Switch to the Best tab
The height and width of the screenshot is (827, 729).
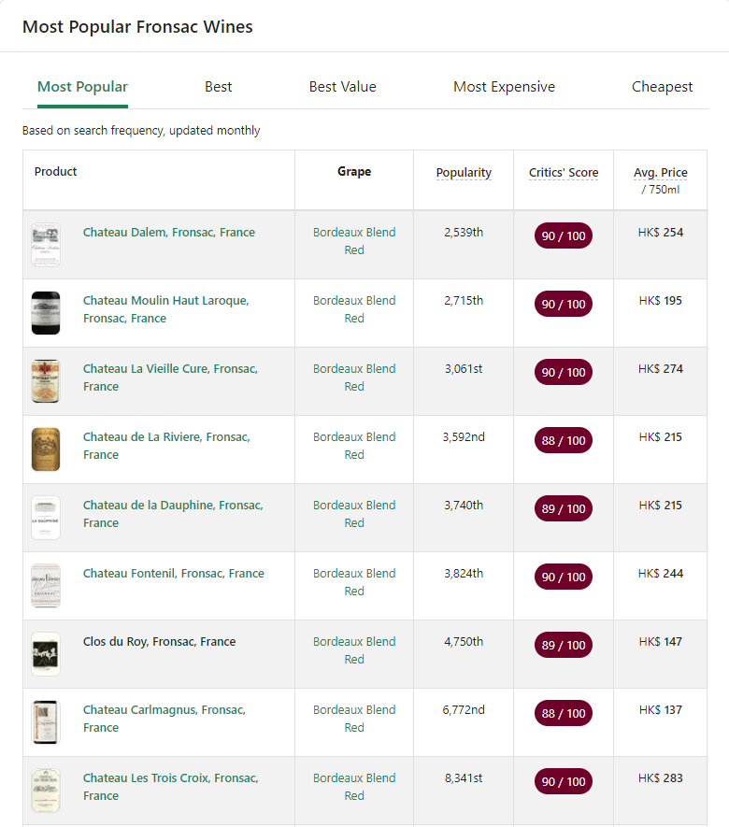pyautogui.click(x=219, y=87)
